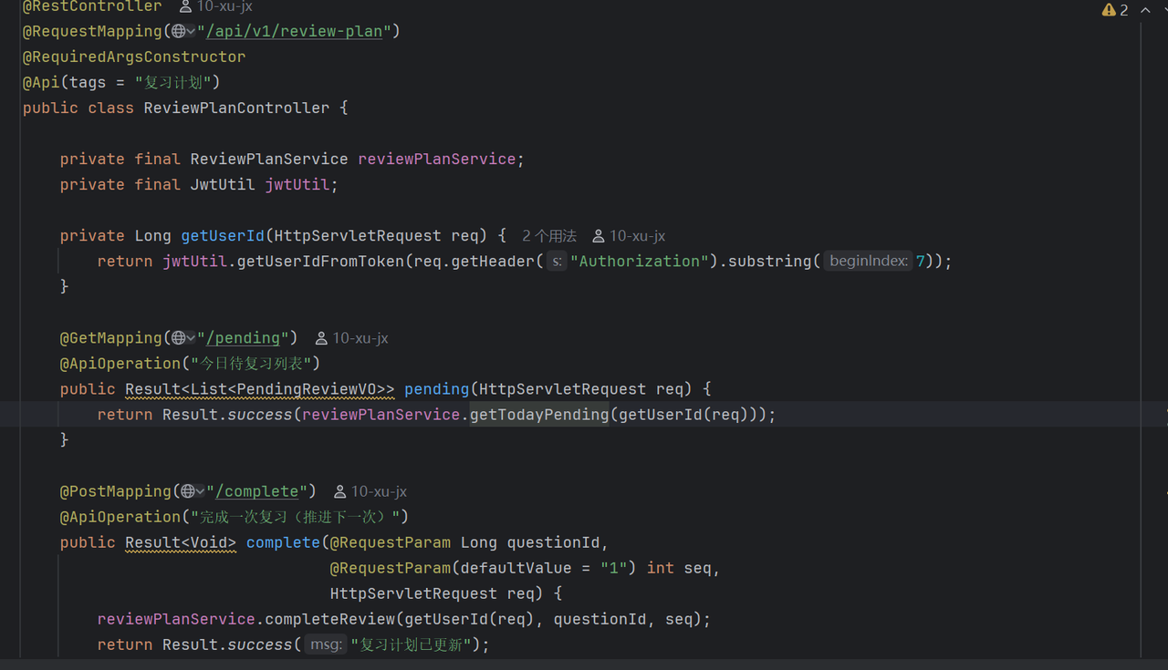The image size is (1168, 670).
Task: Click the getUserId method declaration name
Action: (x=223, y=235)
